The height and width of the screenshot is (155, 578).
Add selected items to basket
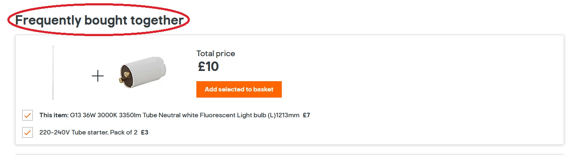coord(239,89)
